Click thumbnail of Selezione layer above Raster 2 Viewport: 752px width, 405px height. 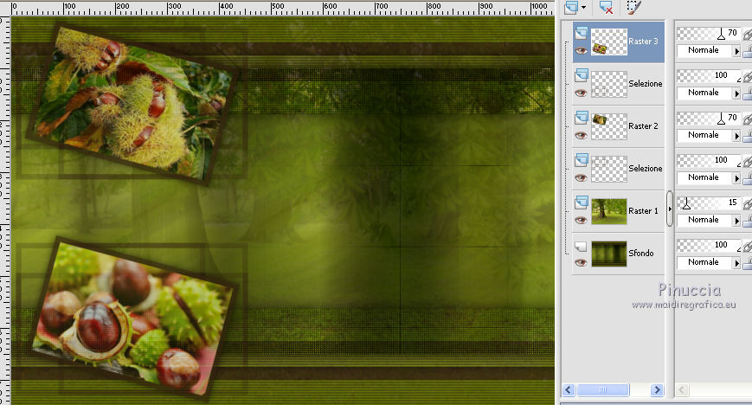pos(609,84)
